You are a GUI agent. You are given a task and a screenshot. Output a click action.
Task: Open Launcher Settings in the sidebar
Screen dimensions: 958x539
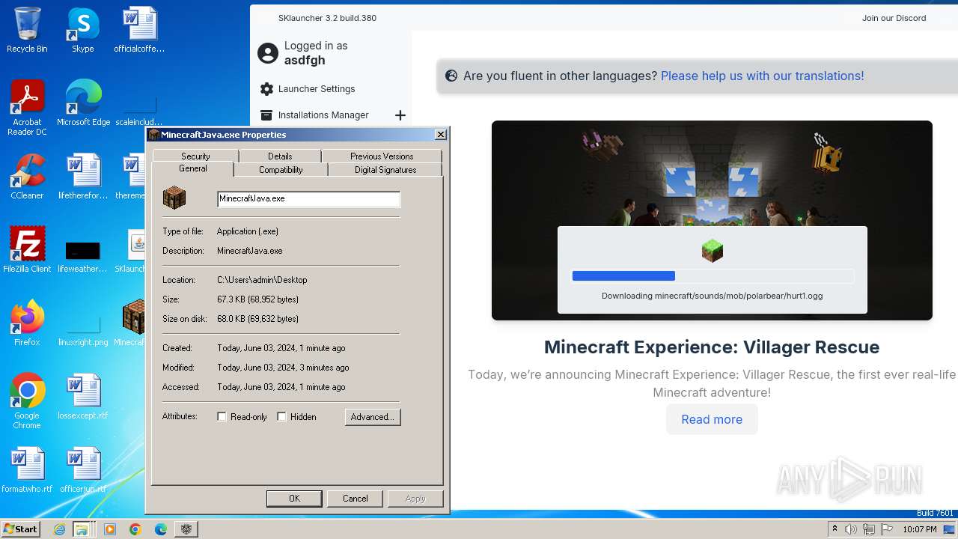317,89
